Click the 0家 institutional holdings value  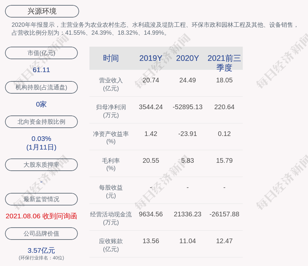click(41, 104)
